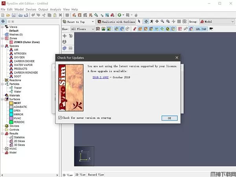The image size is (236, 177).
Task: Select the Orbit navigation tool
Action: pos(146,22)
